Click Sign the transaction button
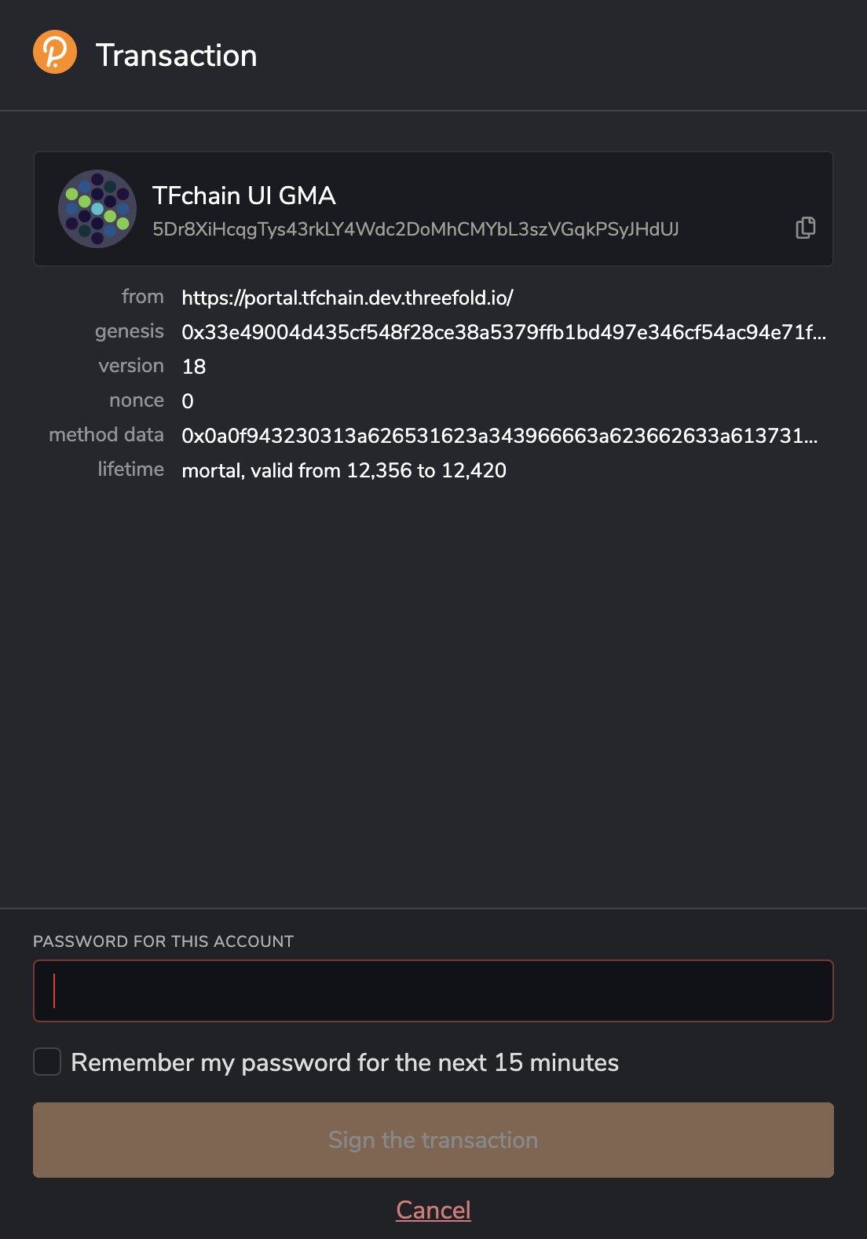The height and width of the screenshot is (1239, 867). (433, 1140)
